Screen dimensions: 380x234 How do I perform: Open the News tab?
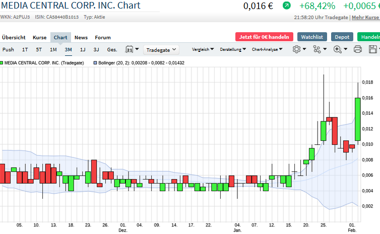[x=81, y=38]
